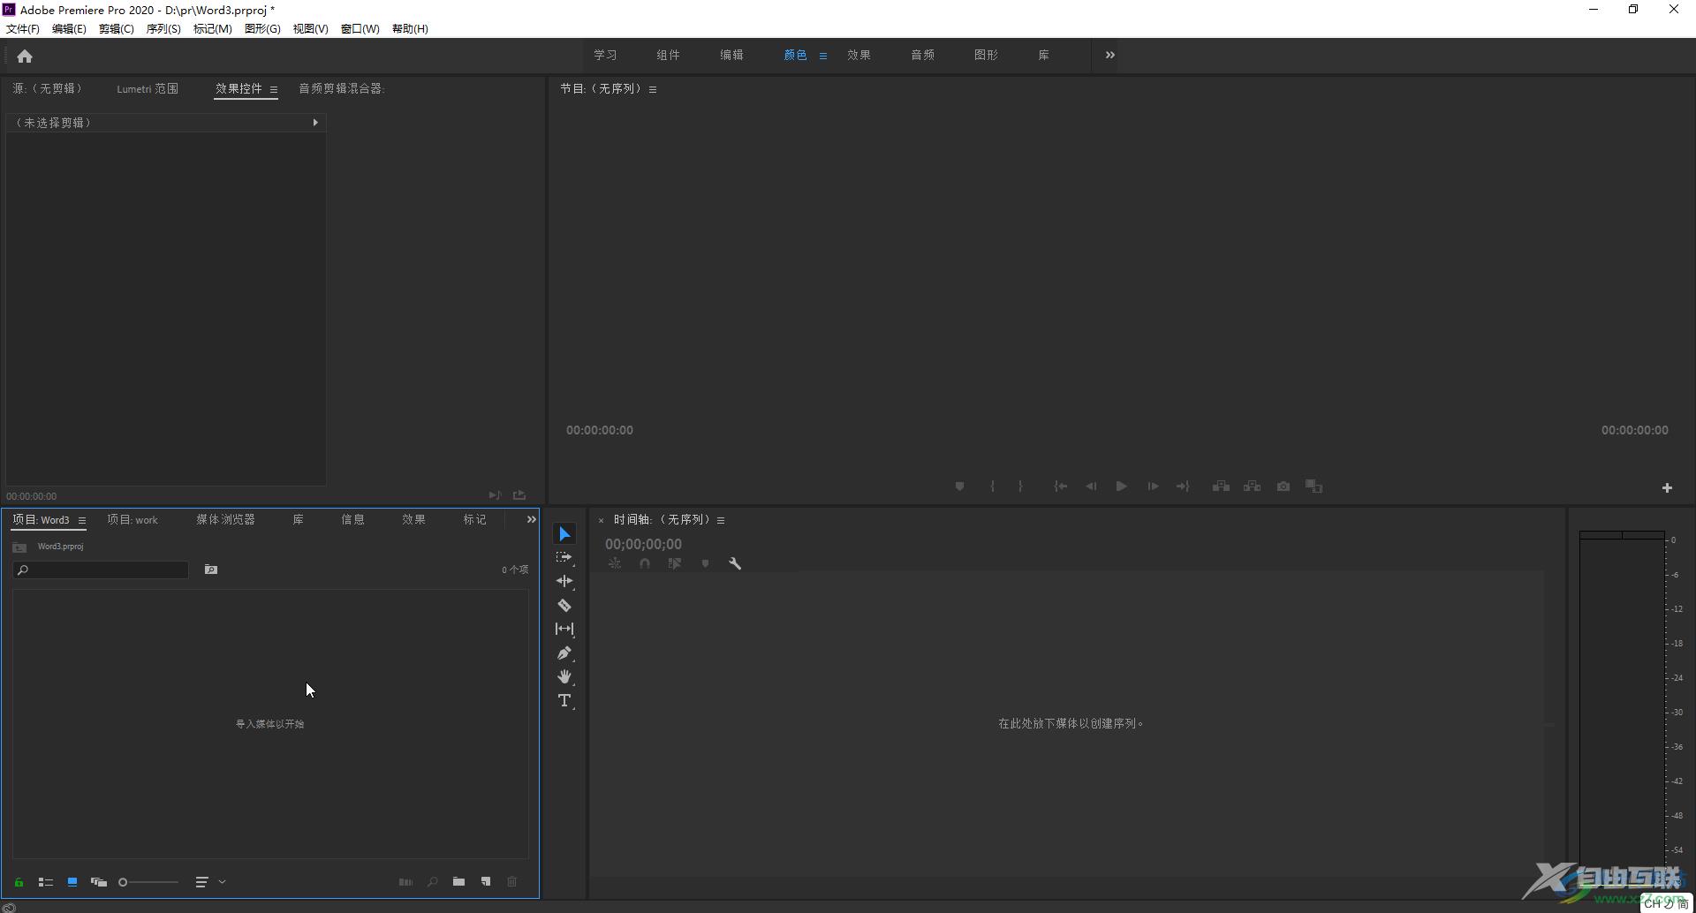Screen dimensions: 1696x913
Task: Click the Home icon
Action: click(x=25, y=57)
